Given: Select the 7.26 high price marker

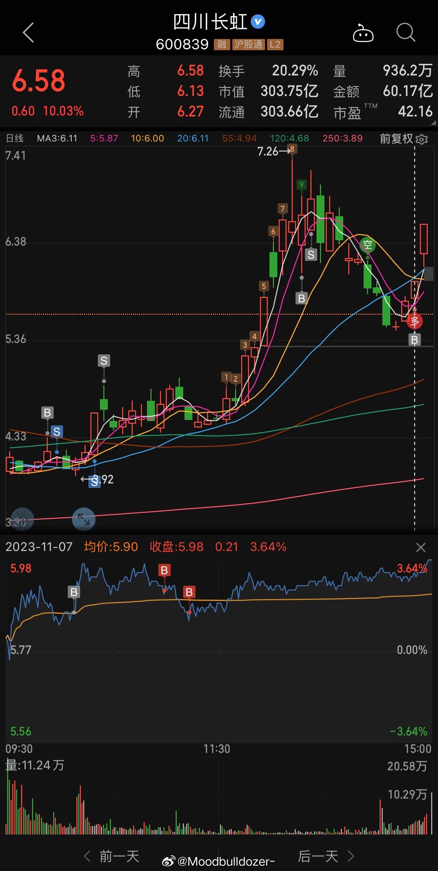Looking at the screenshot, I should [x=268, y=151].
